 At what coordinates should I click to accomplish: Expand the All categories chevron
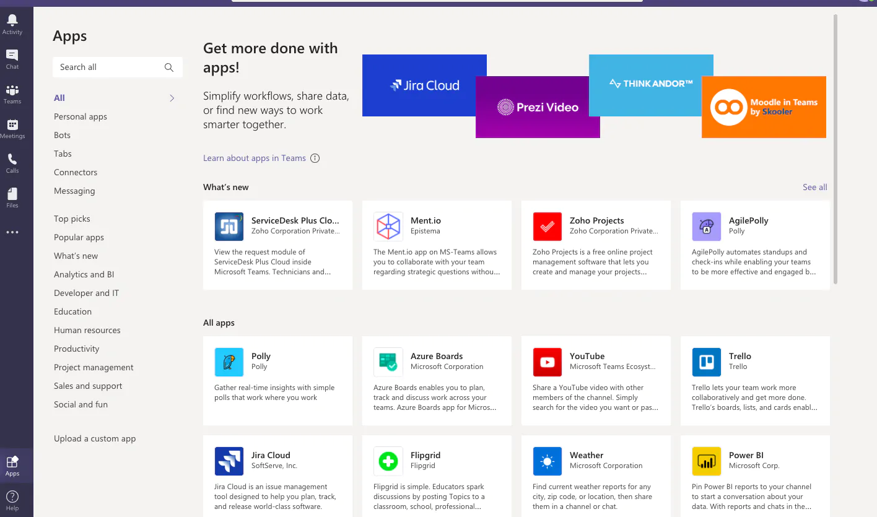pyautogui.click(x=171, y=97)
